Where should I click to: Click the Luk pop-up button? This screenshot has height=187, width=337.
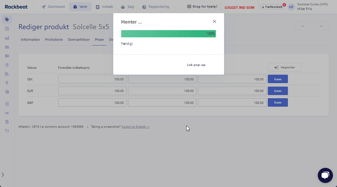[x=196, y=65]
